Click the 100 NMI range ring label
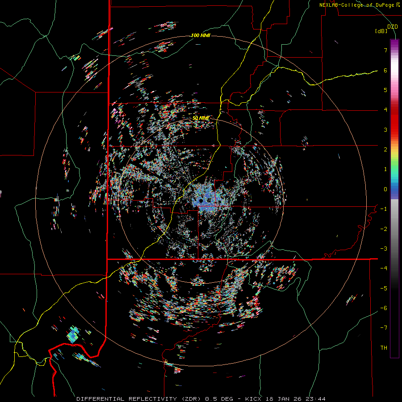Image resolution: width=402 pixels, height=402 pixels. pos(201,35)
